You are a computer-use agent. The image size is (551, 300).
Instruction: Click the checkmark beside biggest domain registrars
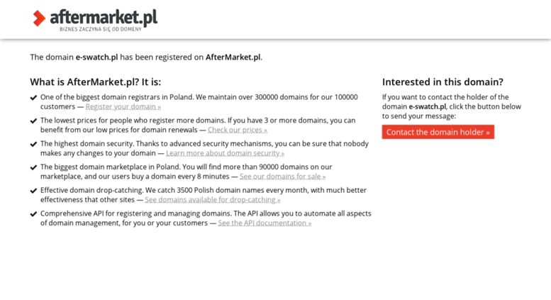[33, 98]
